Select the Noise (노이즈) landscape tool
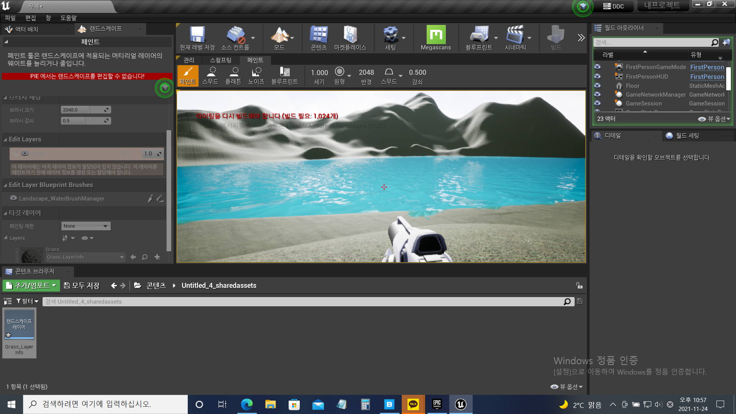Screen dimensions: 736x414 [x=256, y=76]
